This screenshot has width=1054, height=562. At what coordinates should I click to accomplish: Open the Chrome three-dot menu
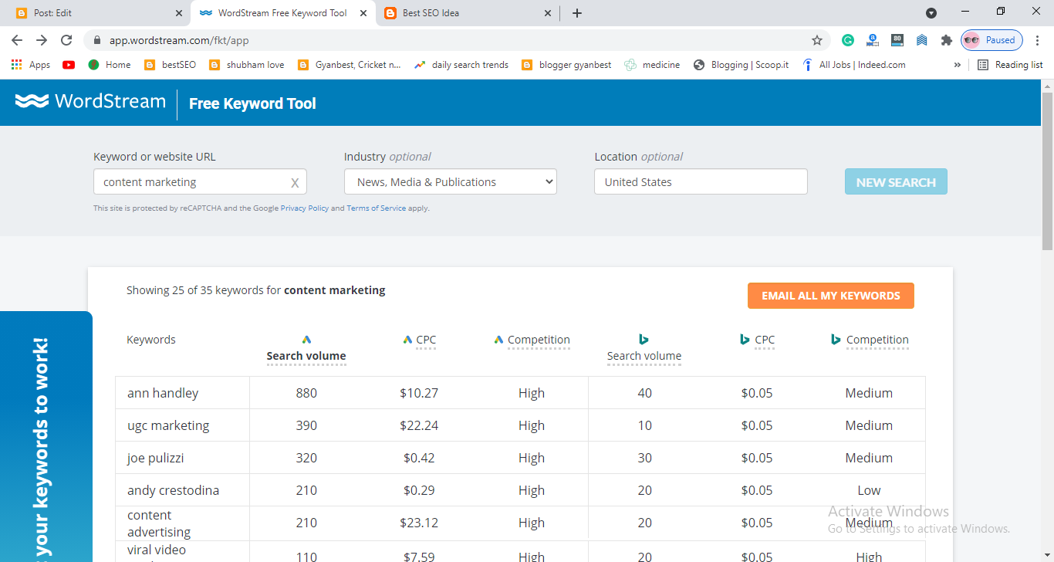tap(1037, 40)
